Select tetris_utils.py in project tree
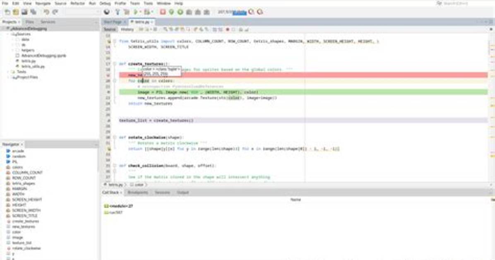495x260 pixels. tap(33, 66)
